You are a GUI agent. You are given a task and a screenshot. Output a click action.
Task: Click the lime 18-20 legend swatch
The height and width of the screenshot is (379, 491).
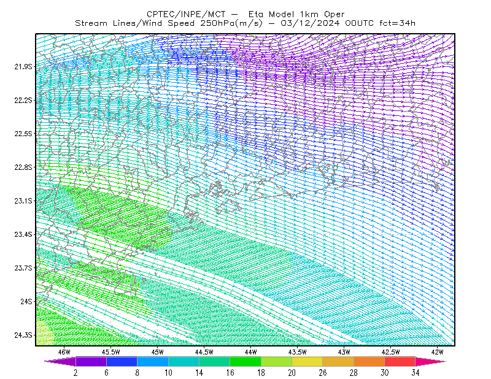(x=276, y=361)
